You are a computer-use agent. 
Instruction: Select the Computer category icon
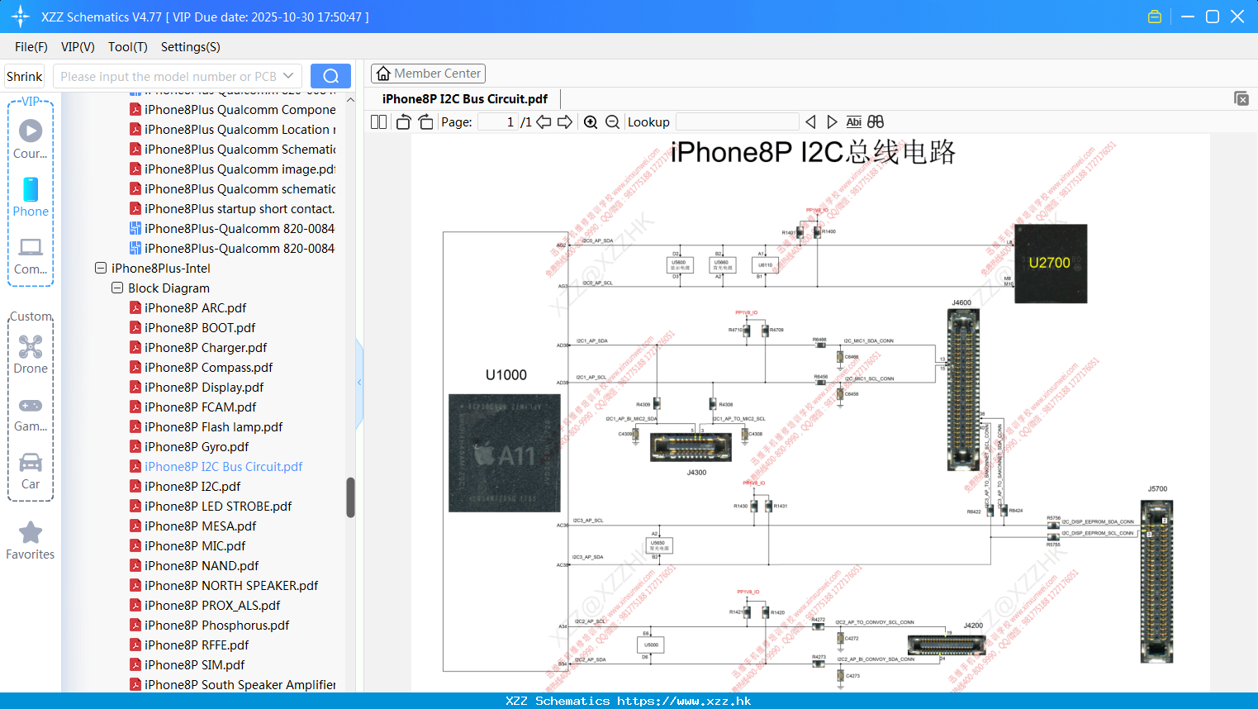coord(31,247)
